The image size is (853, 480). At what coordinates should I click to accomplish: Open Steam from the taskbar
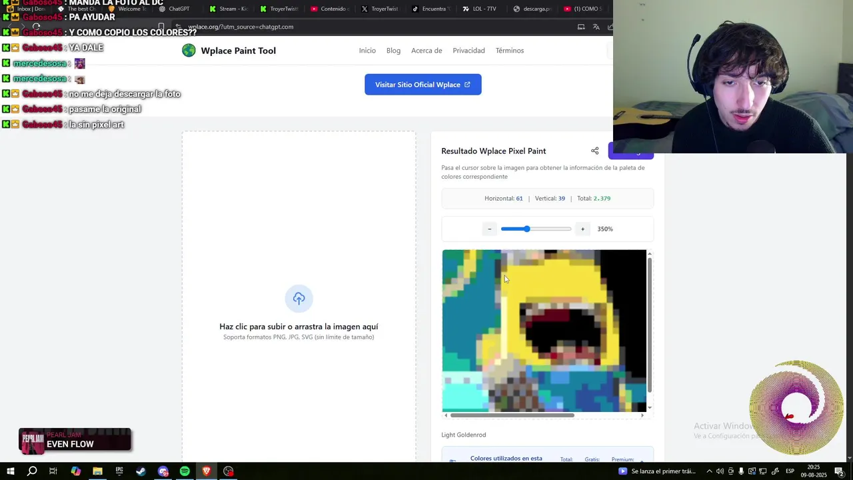141,471
